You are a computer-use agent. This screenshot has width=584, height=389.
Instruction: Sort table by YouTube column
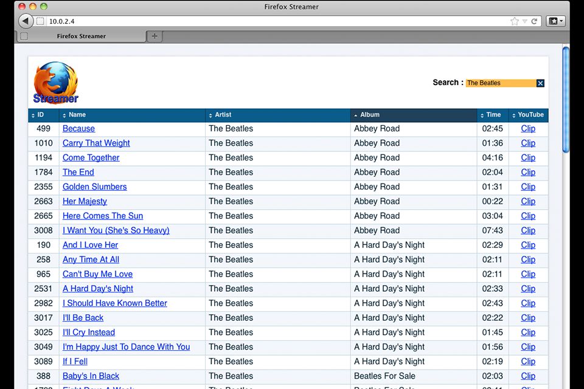pyautogui.click(x=529, y=115)
